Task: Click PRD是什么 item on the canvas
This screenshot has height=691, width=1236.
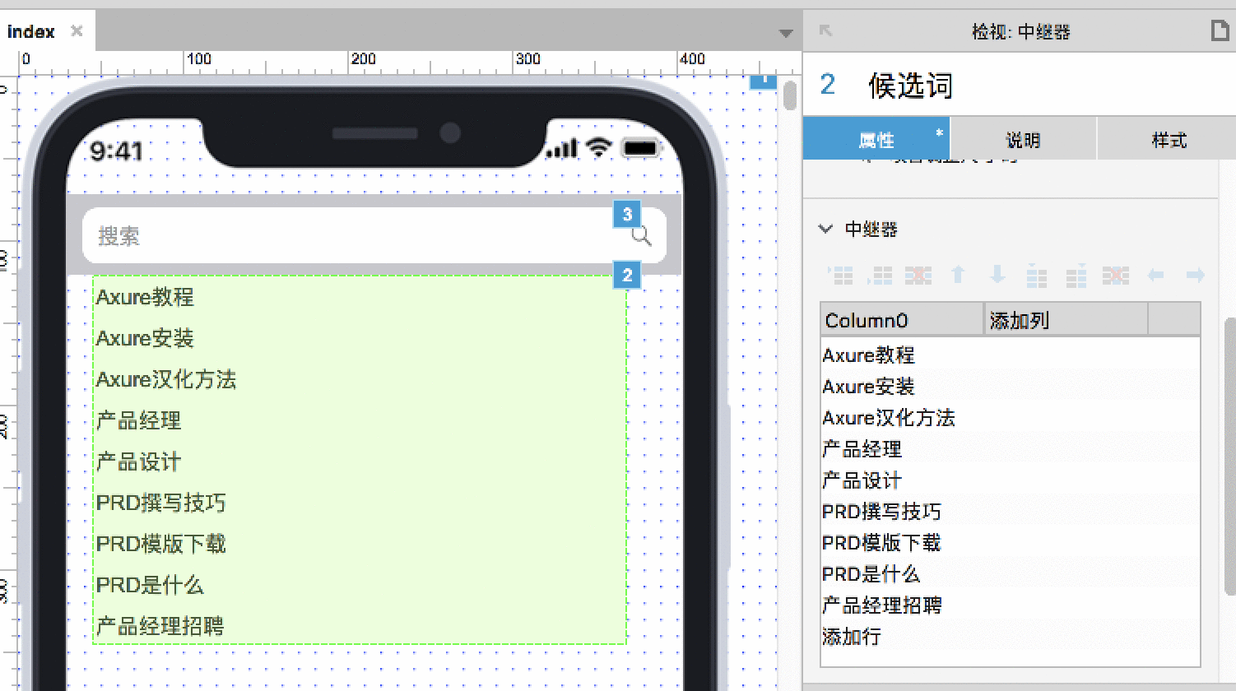Action: [x=150, y=585]
